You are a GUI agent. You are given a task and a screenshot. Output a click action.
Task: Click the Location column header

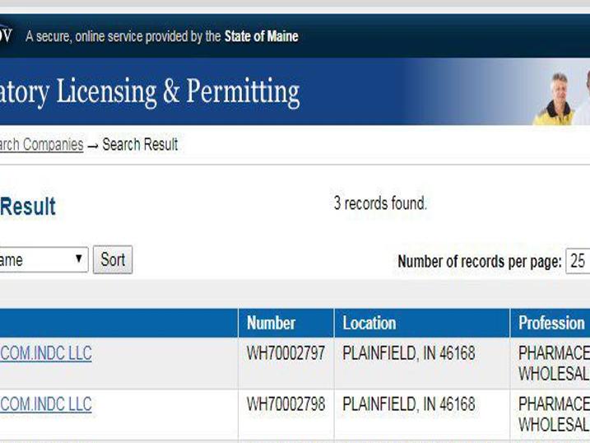[369, 324]
